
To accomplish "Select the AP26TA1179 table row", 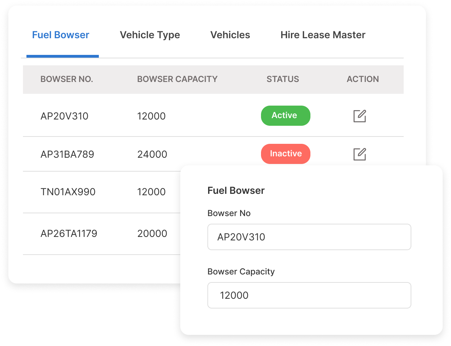I will (69, 233).
